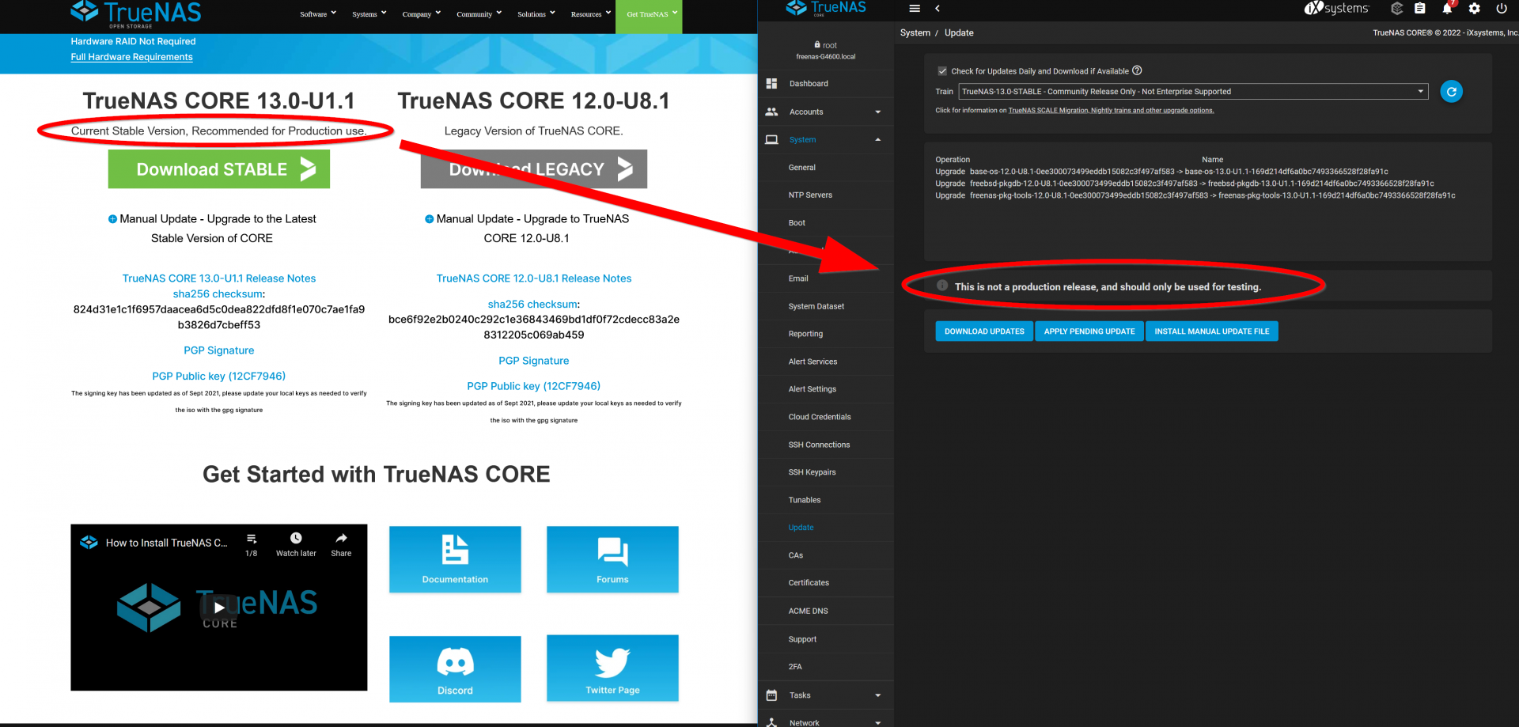
Task: Click the video Share arrow icon
Action: tap(341, 538)
